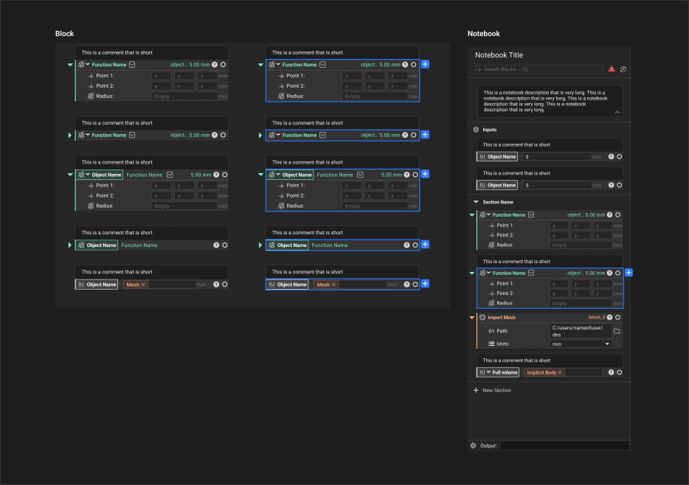The height and width of the screenshot is (485, 689).
Task: Click the Search Blocks input field
Action: pyautogui.click(x=539, y=69)
